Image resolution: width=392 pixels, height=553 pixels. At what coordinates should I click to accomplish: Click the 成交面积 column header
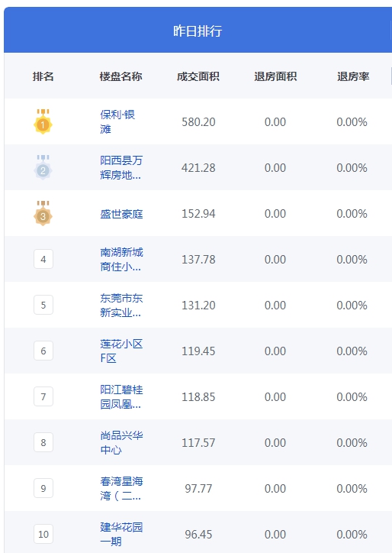tap(198, 76)
